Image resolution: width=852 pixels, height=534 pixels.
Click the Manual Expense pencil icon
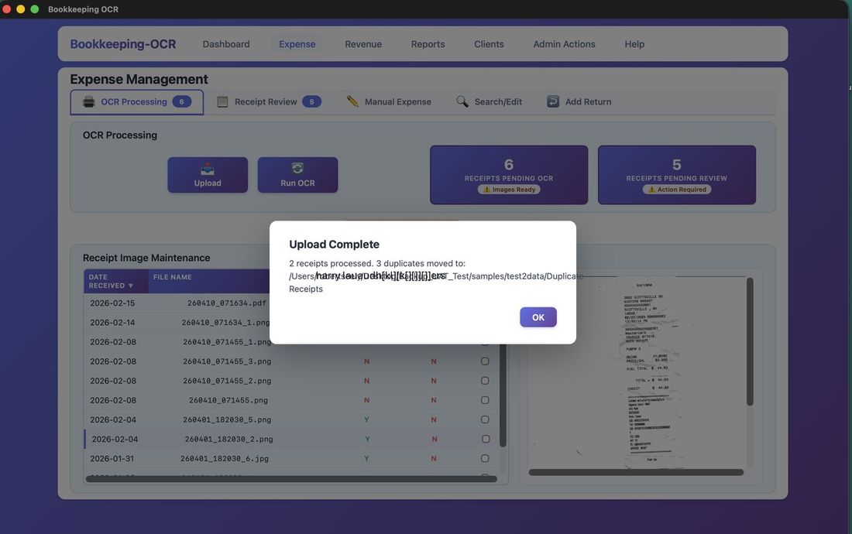[x=352, y=101]
